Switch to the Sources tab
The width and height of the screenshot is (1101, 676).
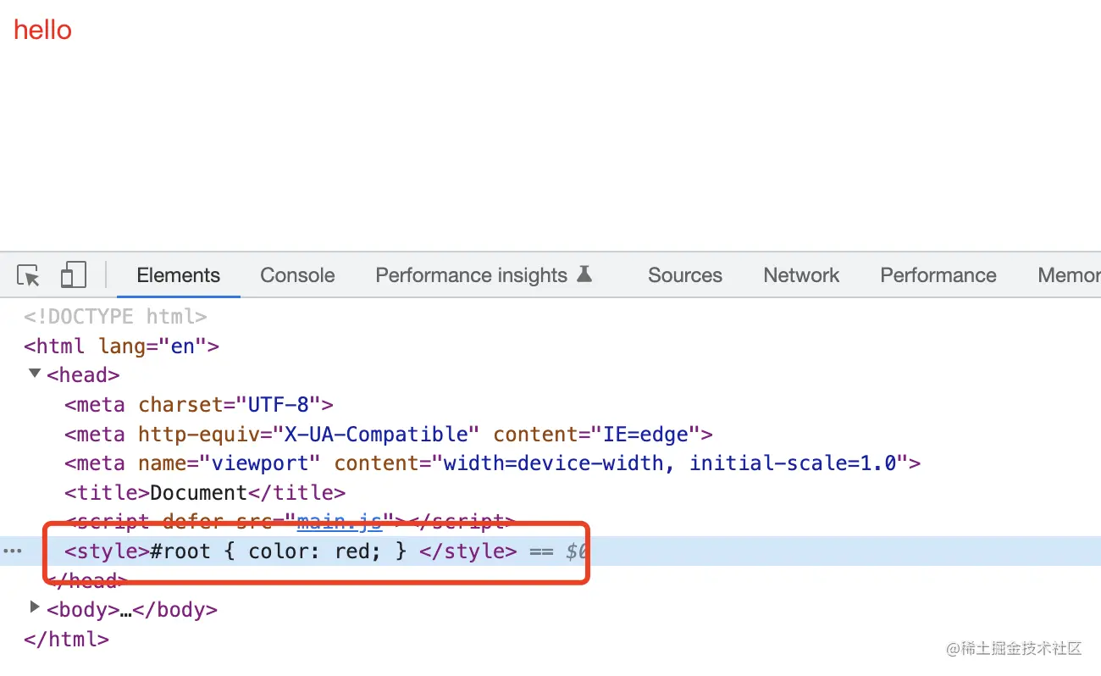[x=685, y=275]
